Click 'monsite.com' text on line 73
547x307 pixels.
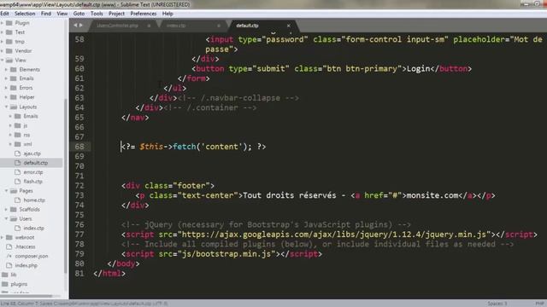(432, 195)
